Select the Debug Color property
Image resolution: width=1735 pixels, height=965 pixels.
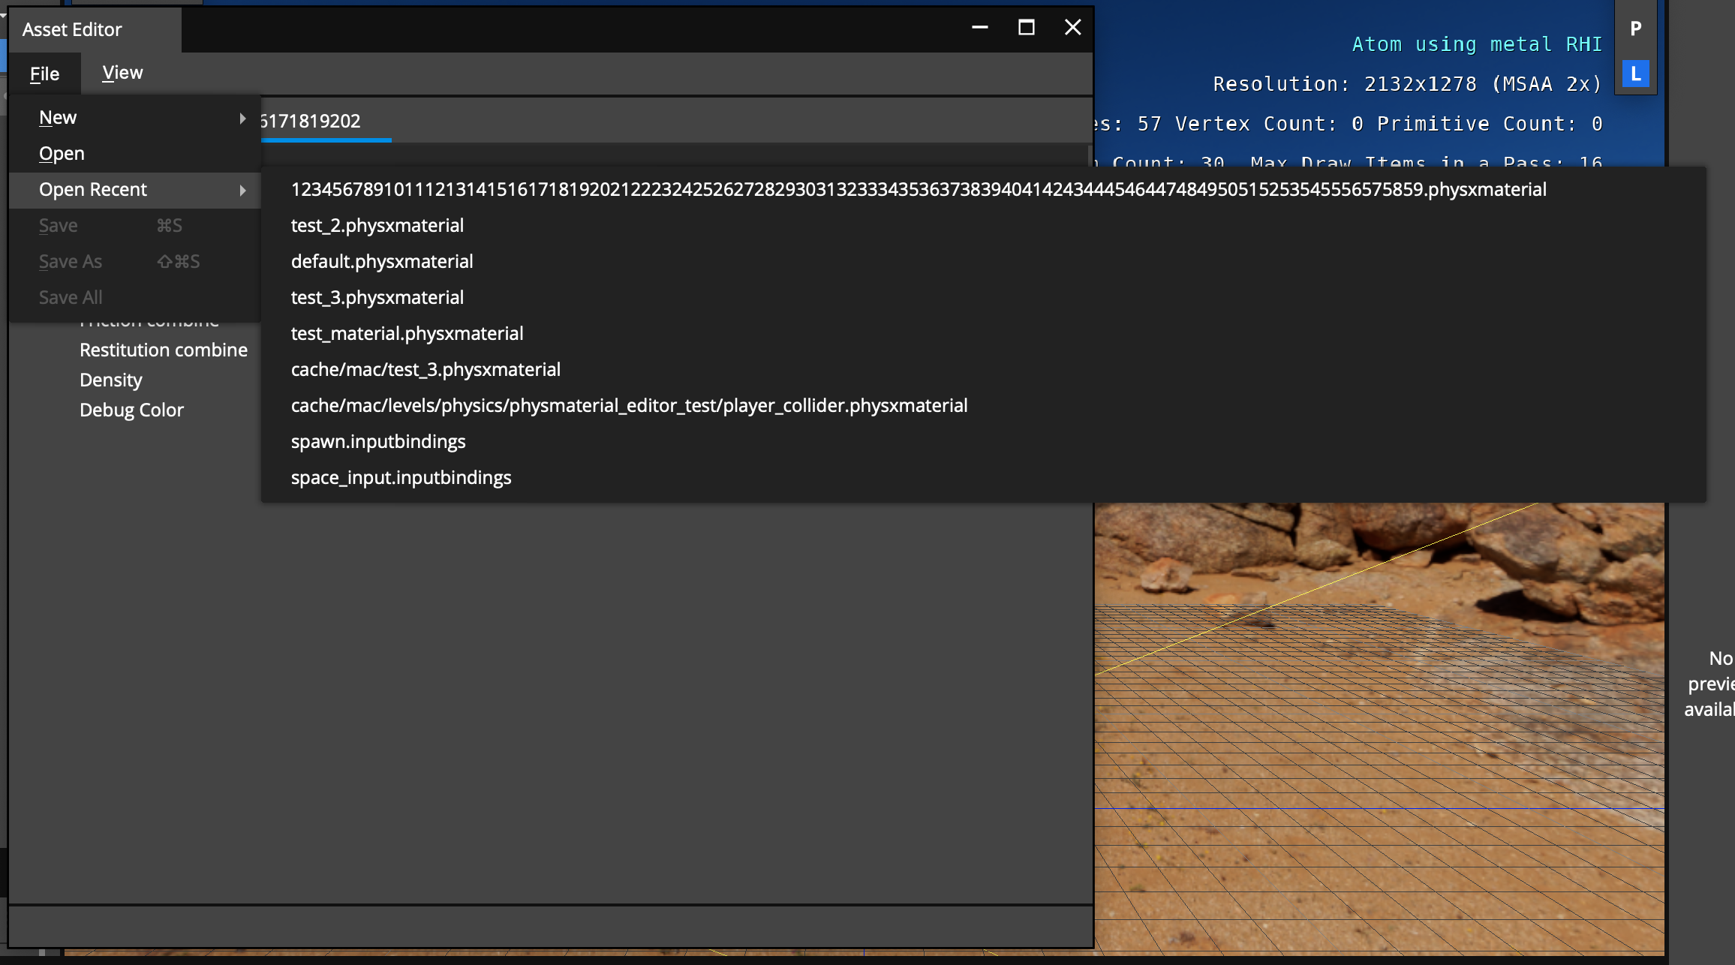click(x=132, y=410)
